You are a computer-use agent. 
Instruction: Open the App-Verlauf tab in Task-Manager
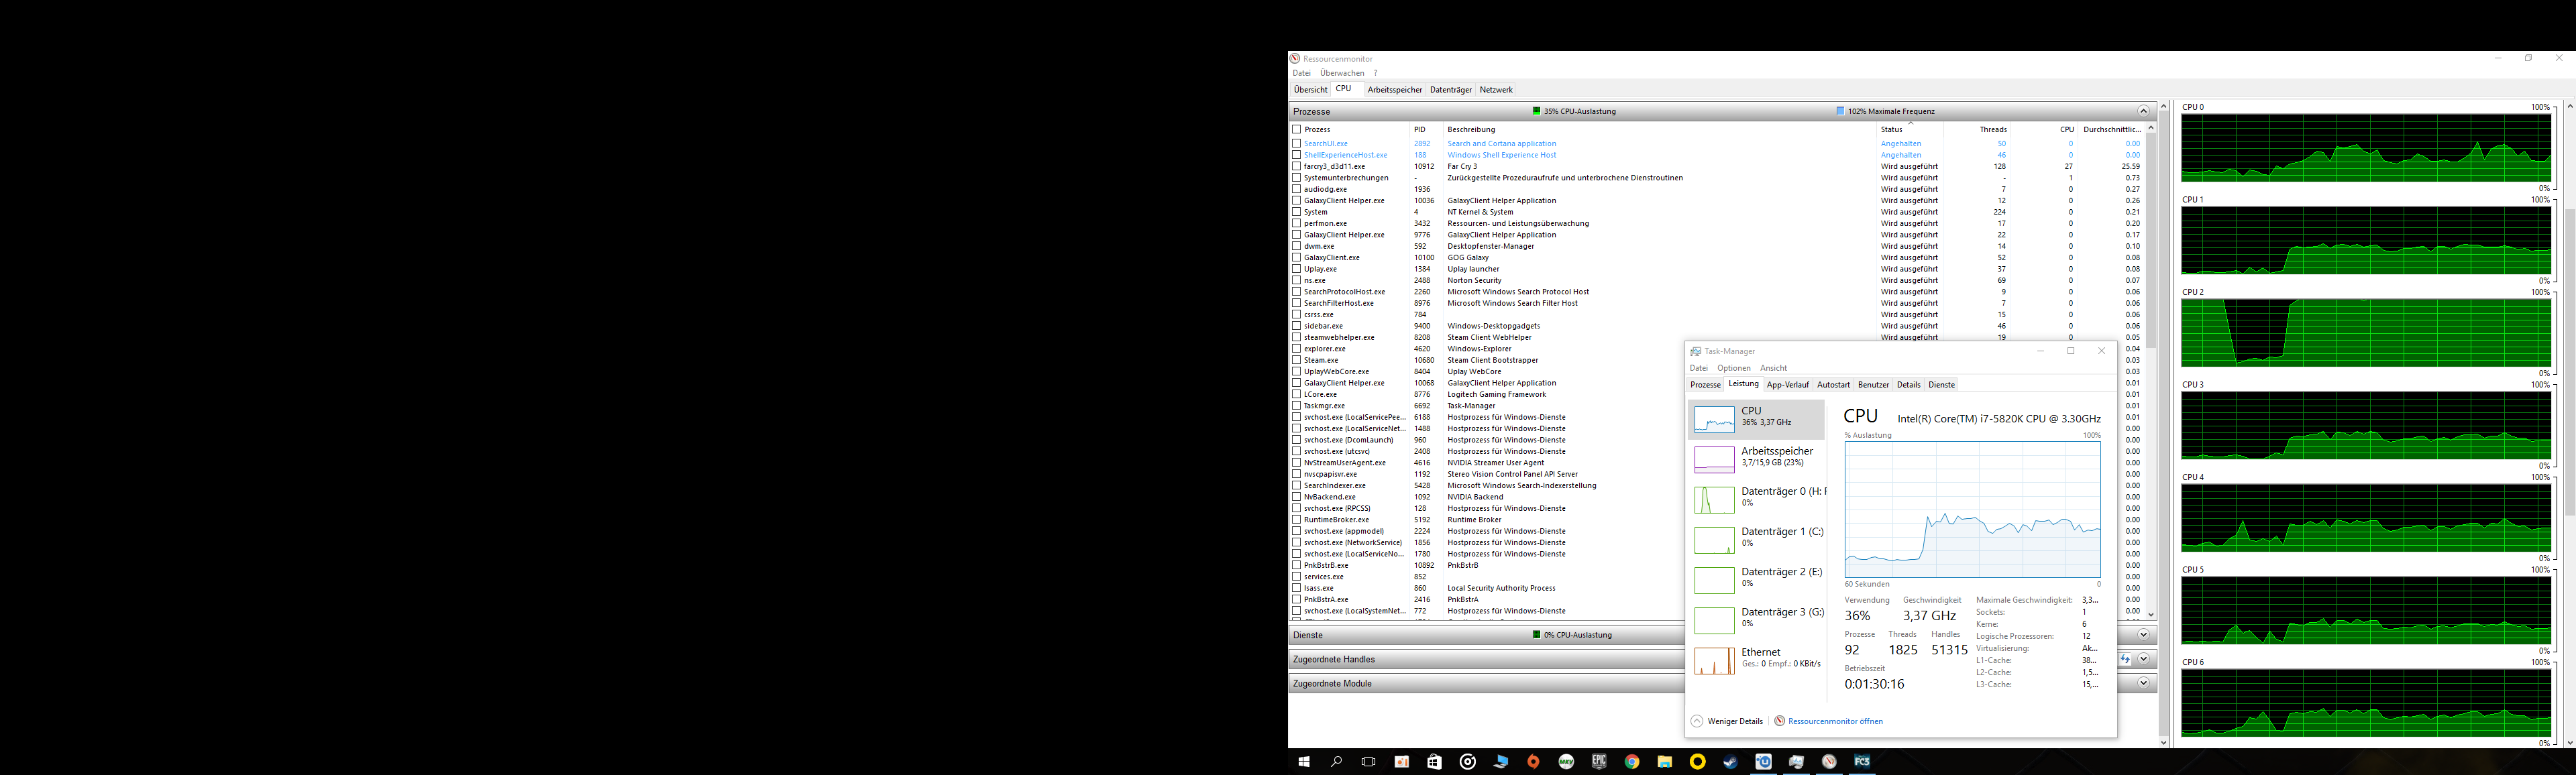pos(1787,385)
